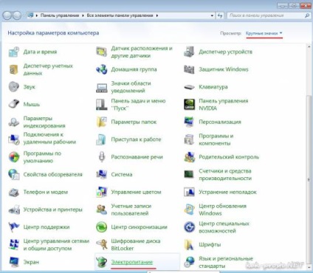Open the Просмотр Крупные значки dropdown
313x273 pixels.
[x=264, y=33]
